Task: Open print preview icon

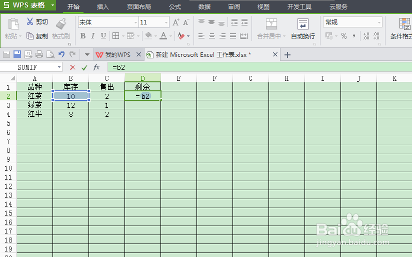Action: point(50,54)
